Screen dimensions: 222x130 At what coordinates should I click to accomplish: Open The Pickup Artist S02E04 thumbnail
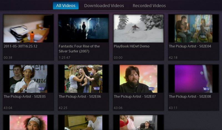[x=193, y=28]
